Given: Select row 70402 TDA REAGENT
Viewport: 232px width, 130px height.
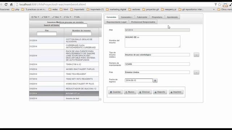Looking at the screenshot, I should pos(64,74).
